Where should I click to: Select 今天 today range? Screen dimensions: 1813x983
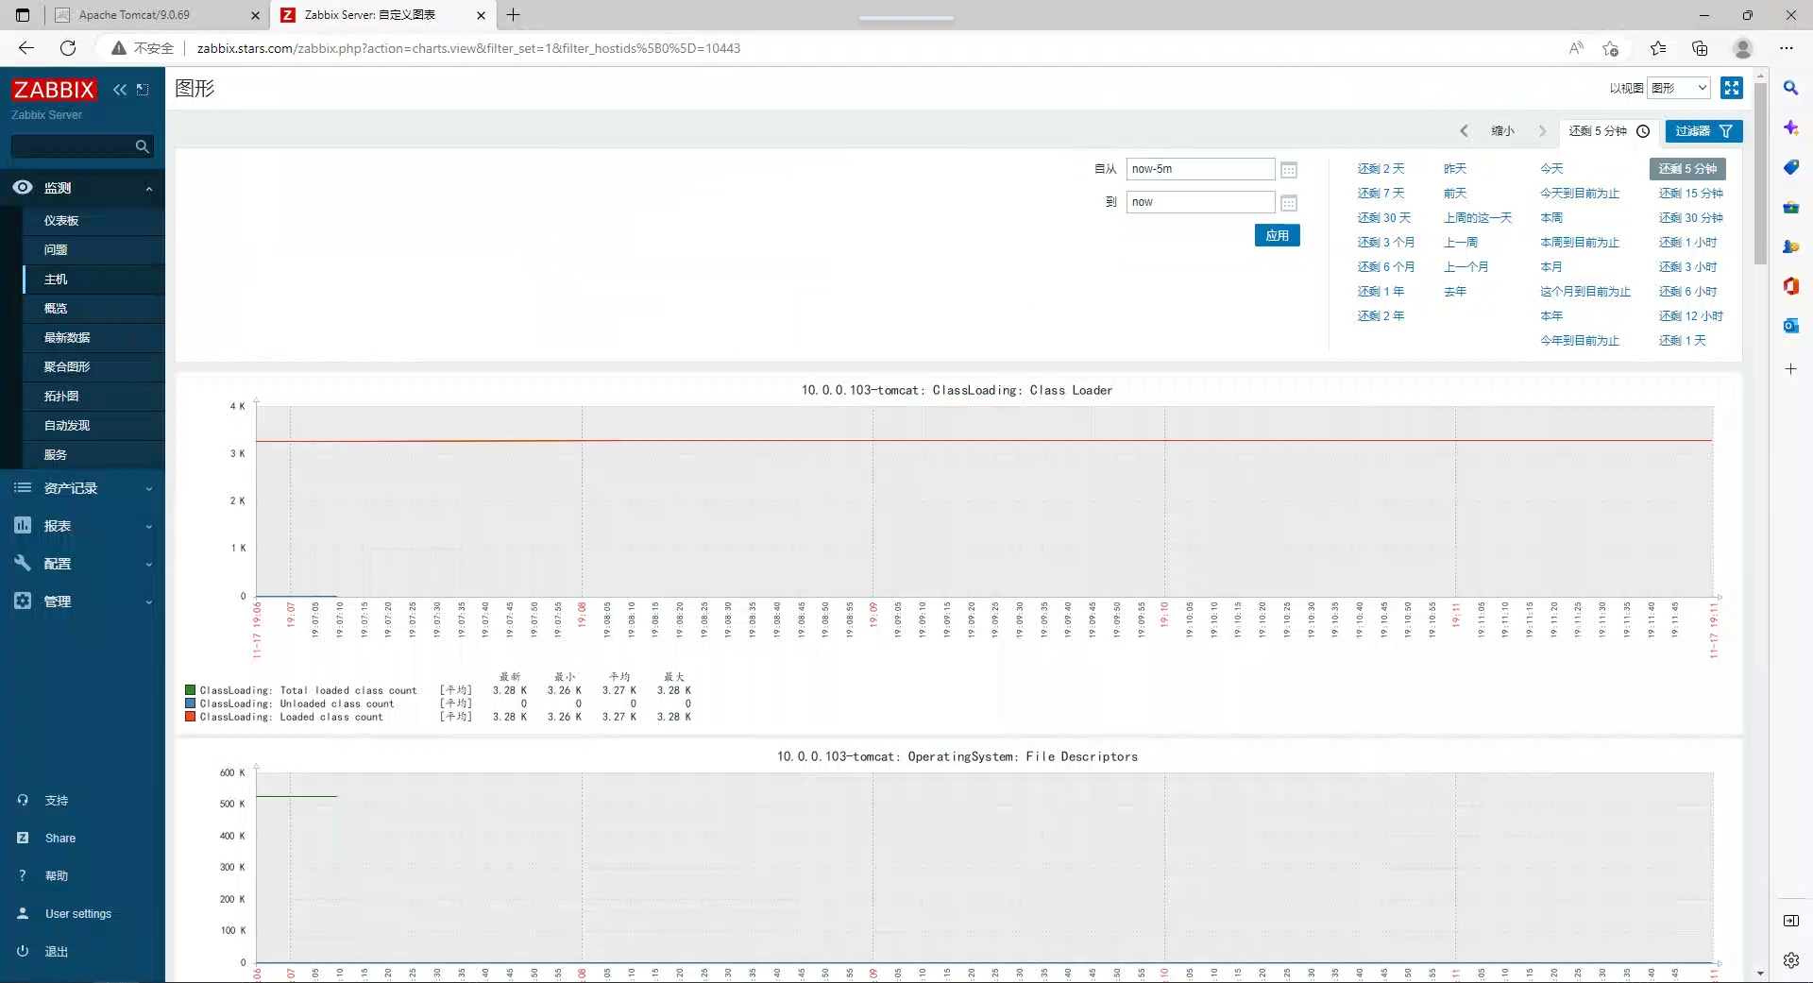tap(1551, 169)
